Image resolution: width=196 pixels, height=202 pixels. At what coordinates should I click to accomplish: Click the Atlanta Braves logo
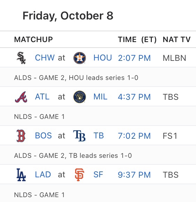point(21,97)
